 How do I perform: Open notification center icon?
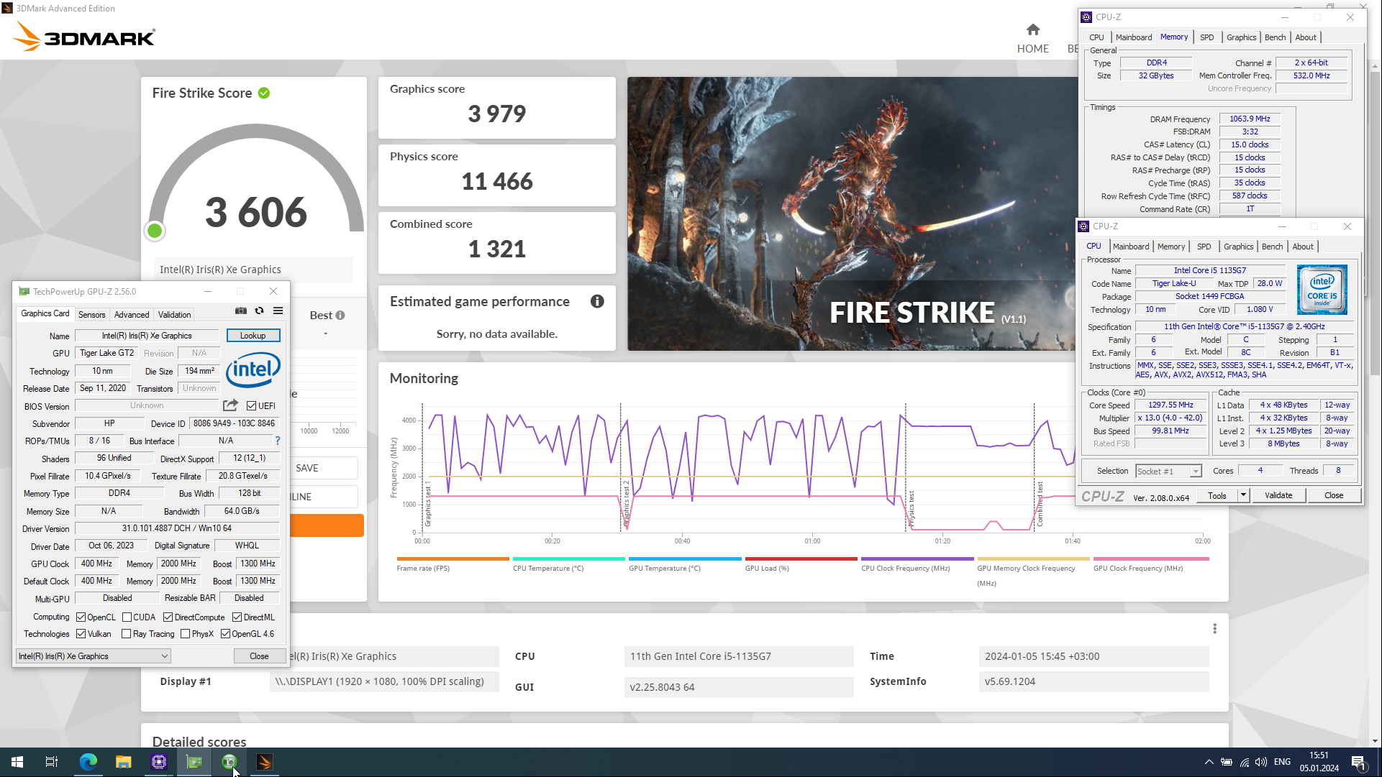[x=1359, y=762]
